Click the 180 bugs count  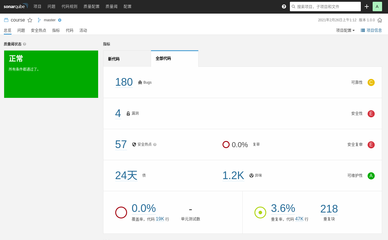tap(124, 82)
